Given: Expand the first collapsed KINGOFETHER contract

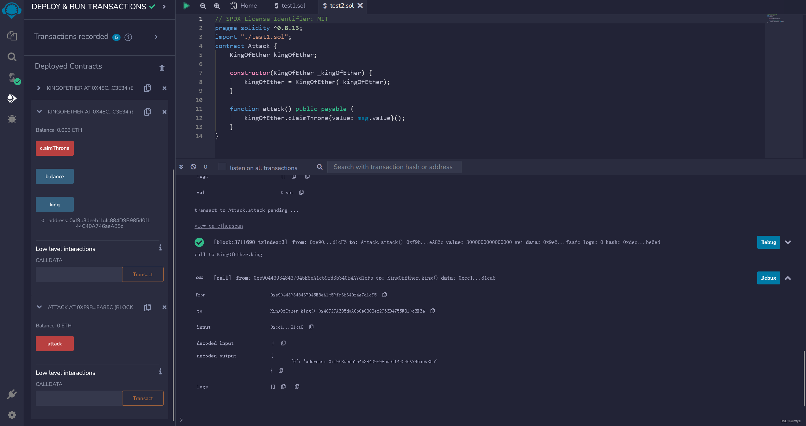Looking at the screenshot, I should click(39, 88).
